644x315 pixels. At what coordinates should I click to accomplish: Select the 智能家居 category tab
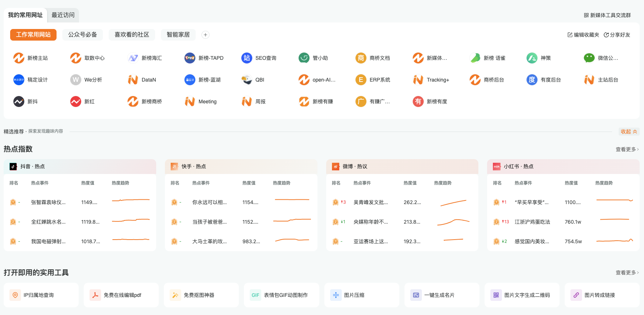178,35
